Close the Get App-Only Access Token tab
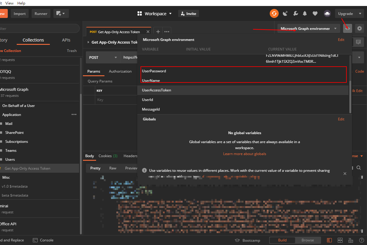The height and width of the screenshot is (245, 367). coord(147,32)
